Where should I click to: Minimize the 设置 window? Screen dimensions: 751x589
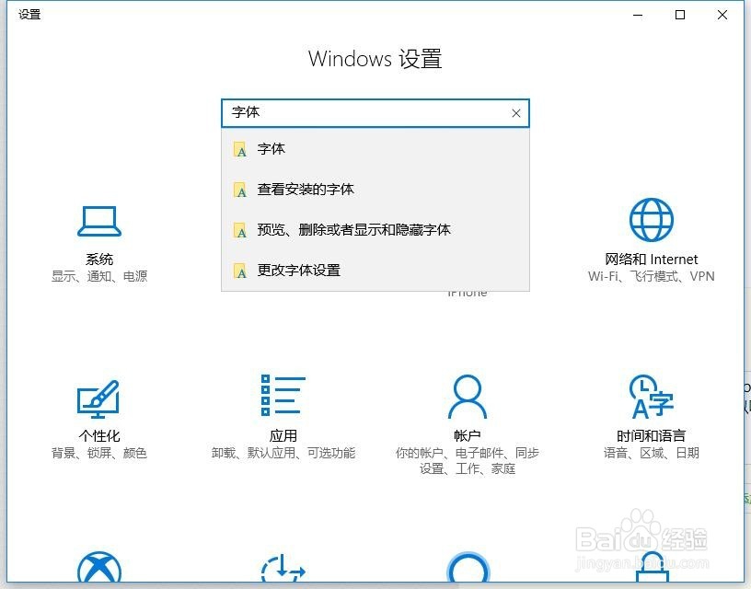coord(638,15)
